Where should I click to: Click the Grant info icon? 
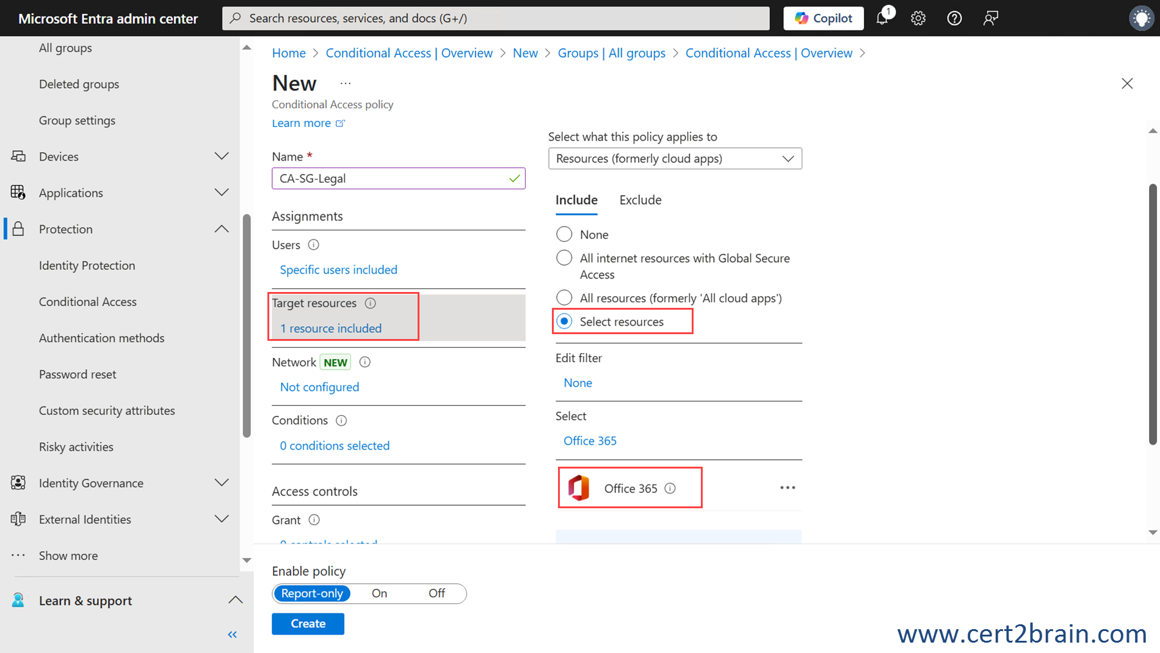coord(314,520)
